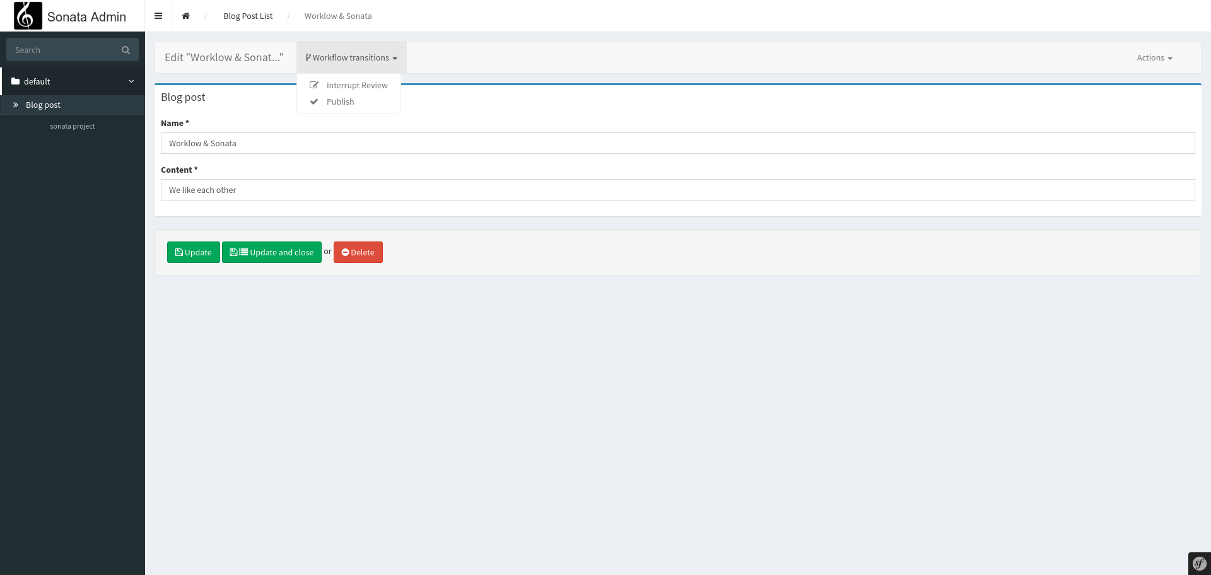Select the Publish transition
This screenshot has width=1211, height=575.
pos(349,102)
